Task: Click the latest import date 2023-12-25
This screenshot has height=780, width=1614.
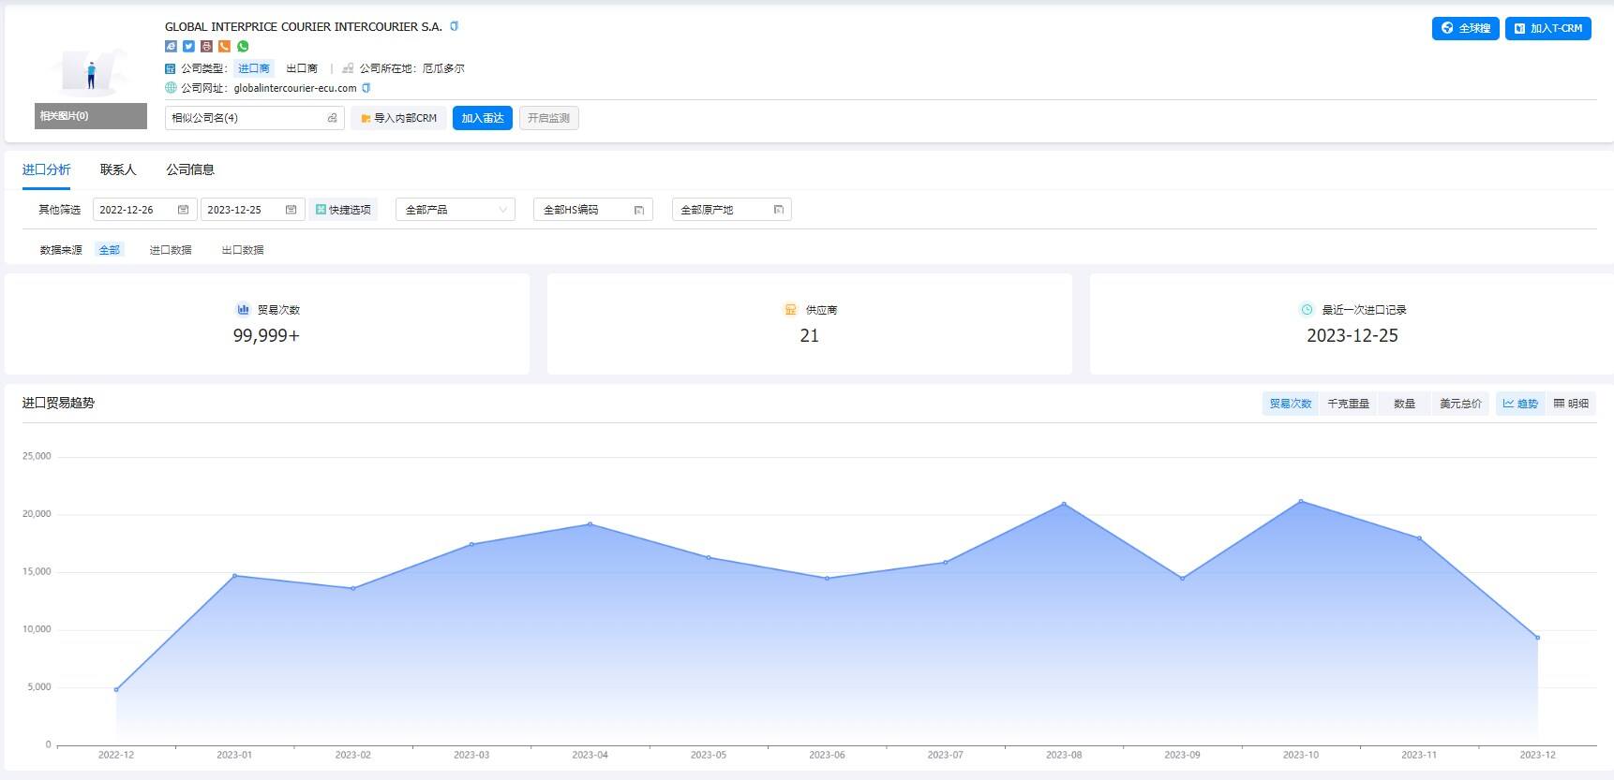Action: pyautogui.click(x=1352, y=335)
